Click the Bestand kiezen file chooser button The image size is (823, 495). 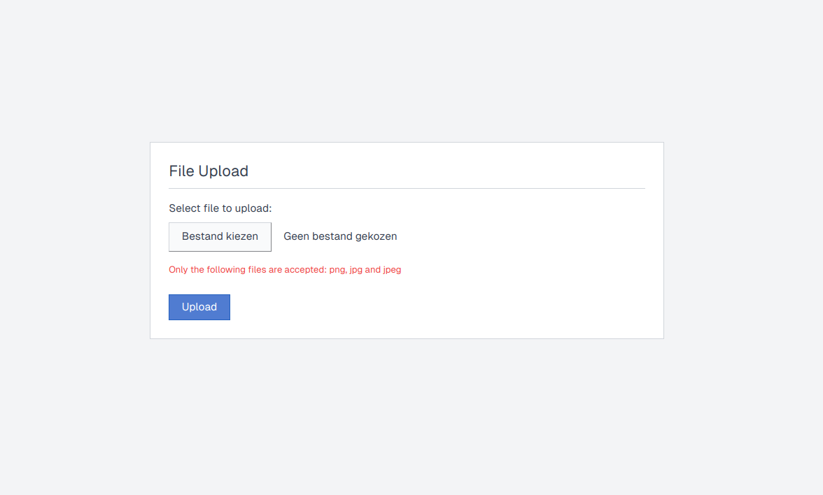coord(220,237)
